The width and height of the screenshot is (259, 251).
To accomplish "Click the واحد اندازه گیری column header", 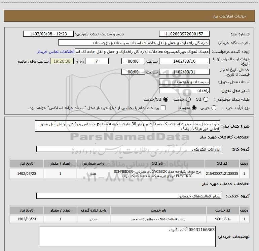I will pyautogui.click(x=94, y=210).
